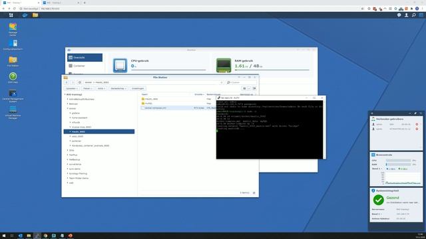Viewport: 426px width, 239px height.
Task: Select Container tab in Docker window
Action: (85, 66)
